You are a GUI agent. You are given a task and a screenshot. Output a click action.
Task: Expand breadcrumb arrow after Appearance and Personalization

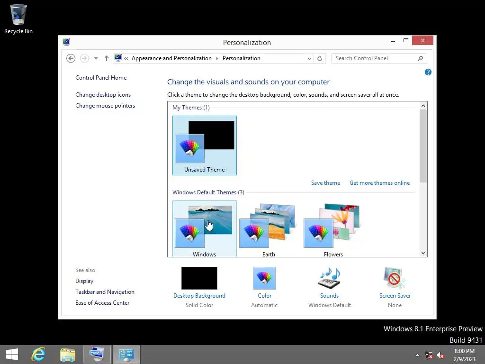point(217,58)
